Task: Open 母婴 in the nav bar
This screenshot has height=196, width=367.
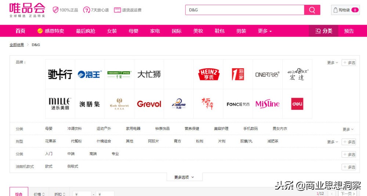Action: tap(134, 31)
